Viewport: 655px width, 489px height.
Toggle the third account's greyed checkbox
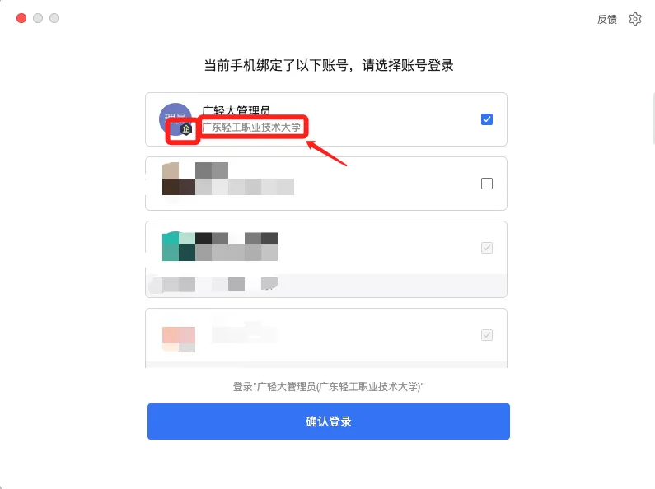click(x=487, y=248)
